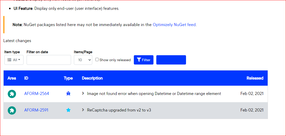
Task: Click the unlabeled blue button beside Filter
Action: click(171, 60)
